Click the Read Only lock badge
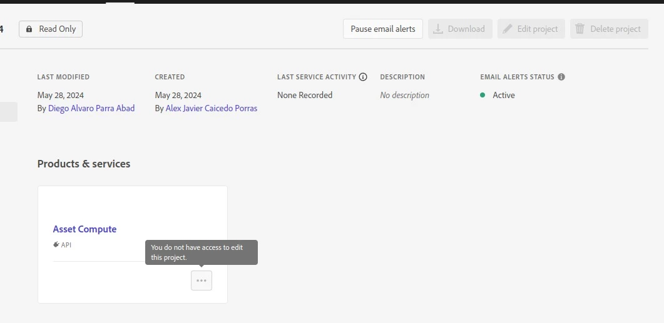This screenshot has height=323, width=664. tap(51, 29)
